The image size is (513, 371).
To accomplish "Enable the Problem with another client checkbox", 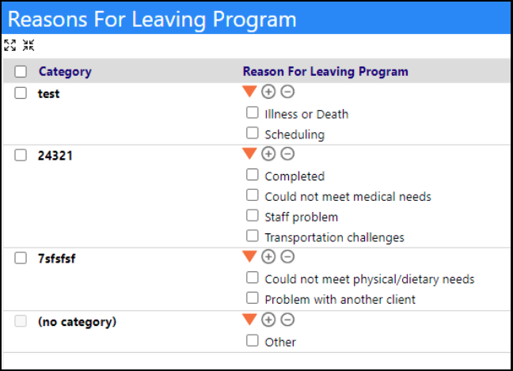I will tap(253, 297).
